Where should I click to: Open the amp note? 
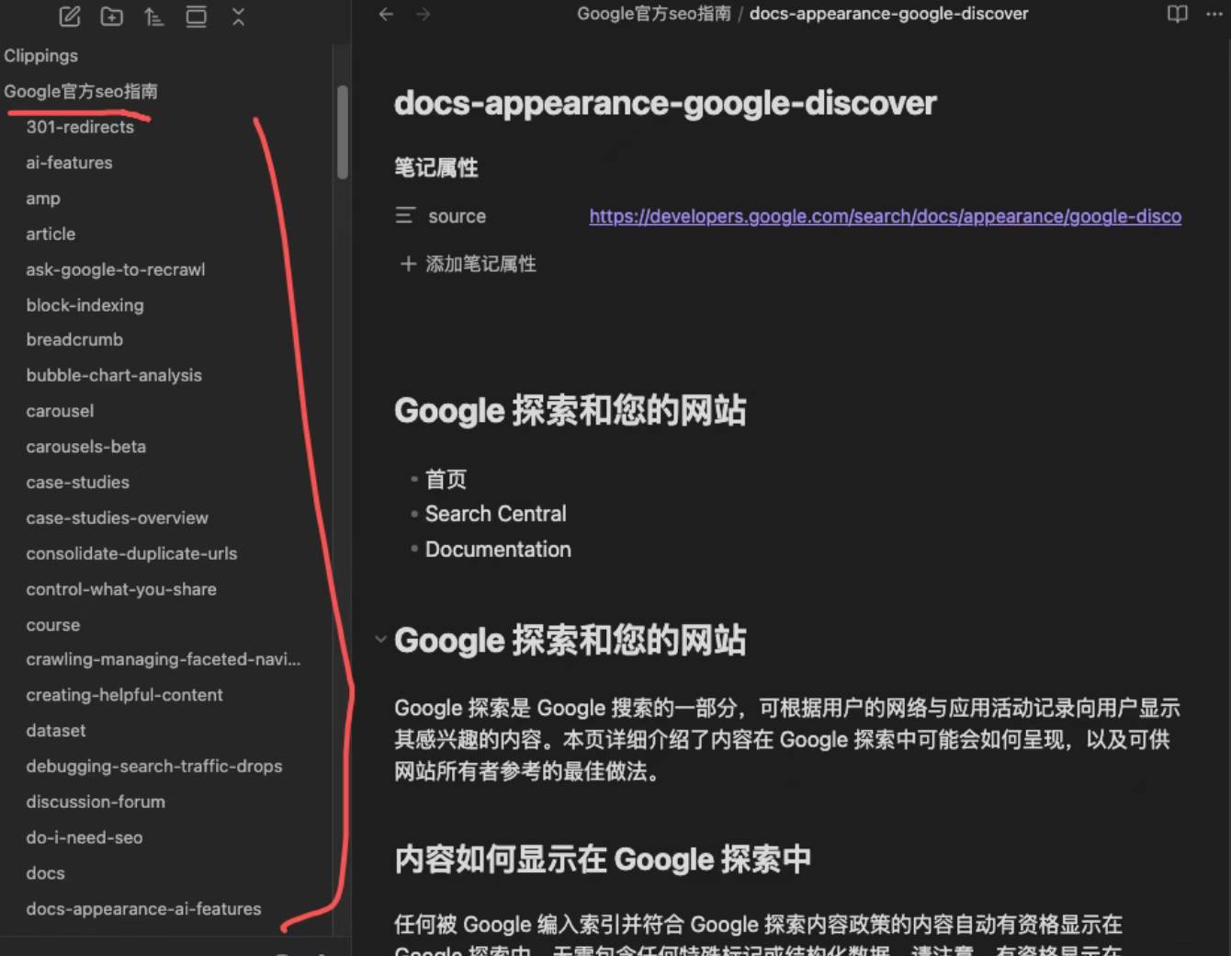[x=43, y=199]
